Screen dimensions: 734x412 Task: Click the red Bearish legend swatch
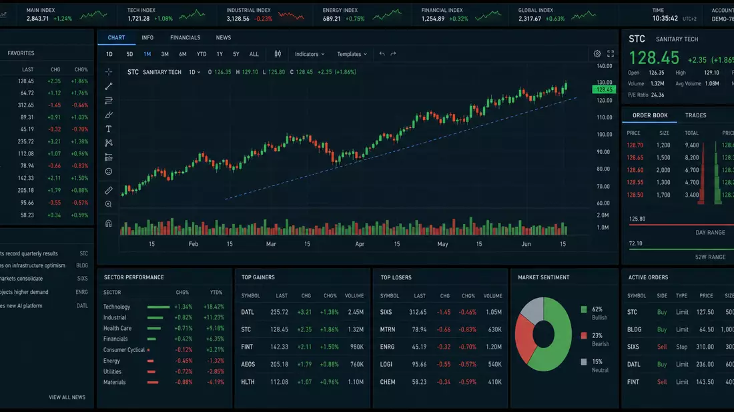point(584,335)
